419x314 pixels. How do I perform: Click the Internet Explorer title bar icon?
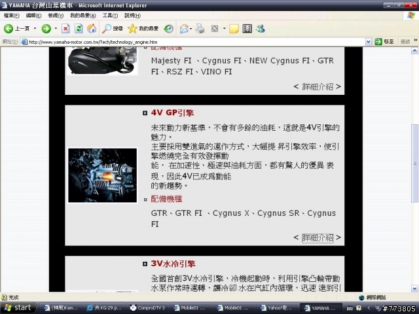click(x=4, y=5)
